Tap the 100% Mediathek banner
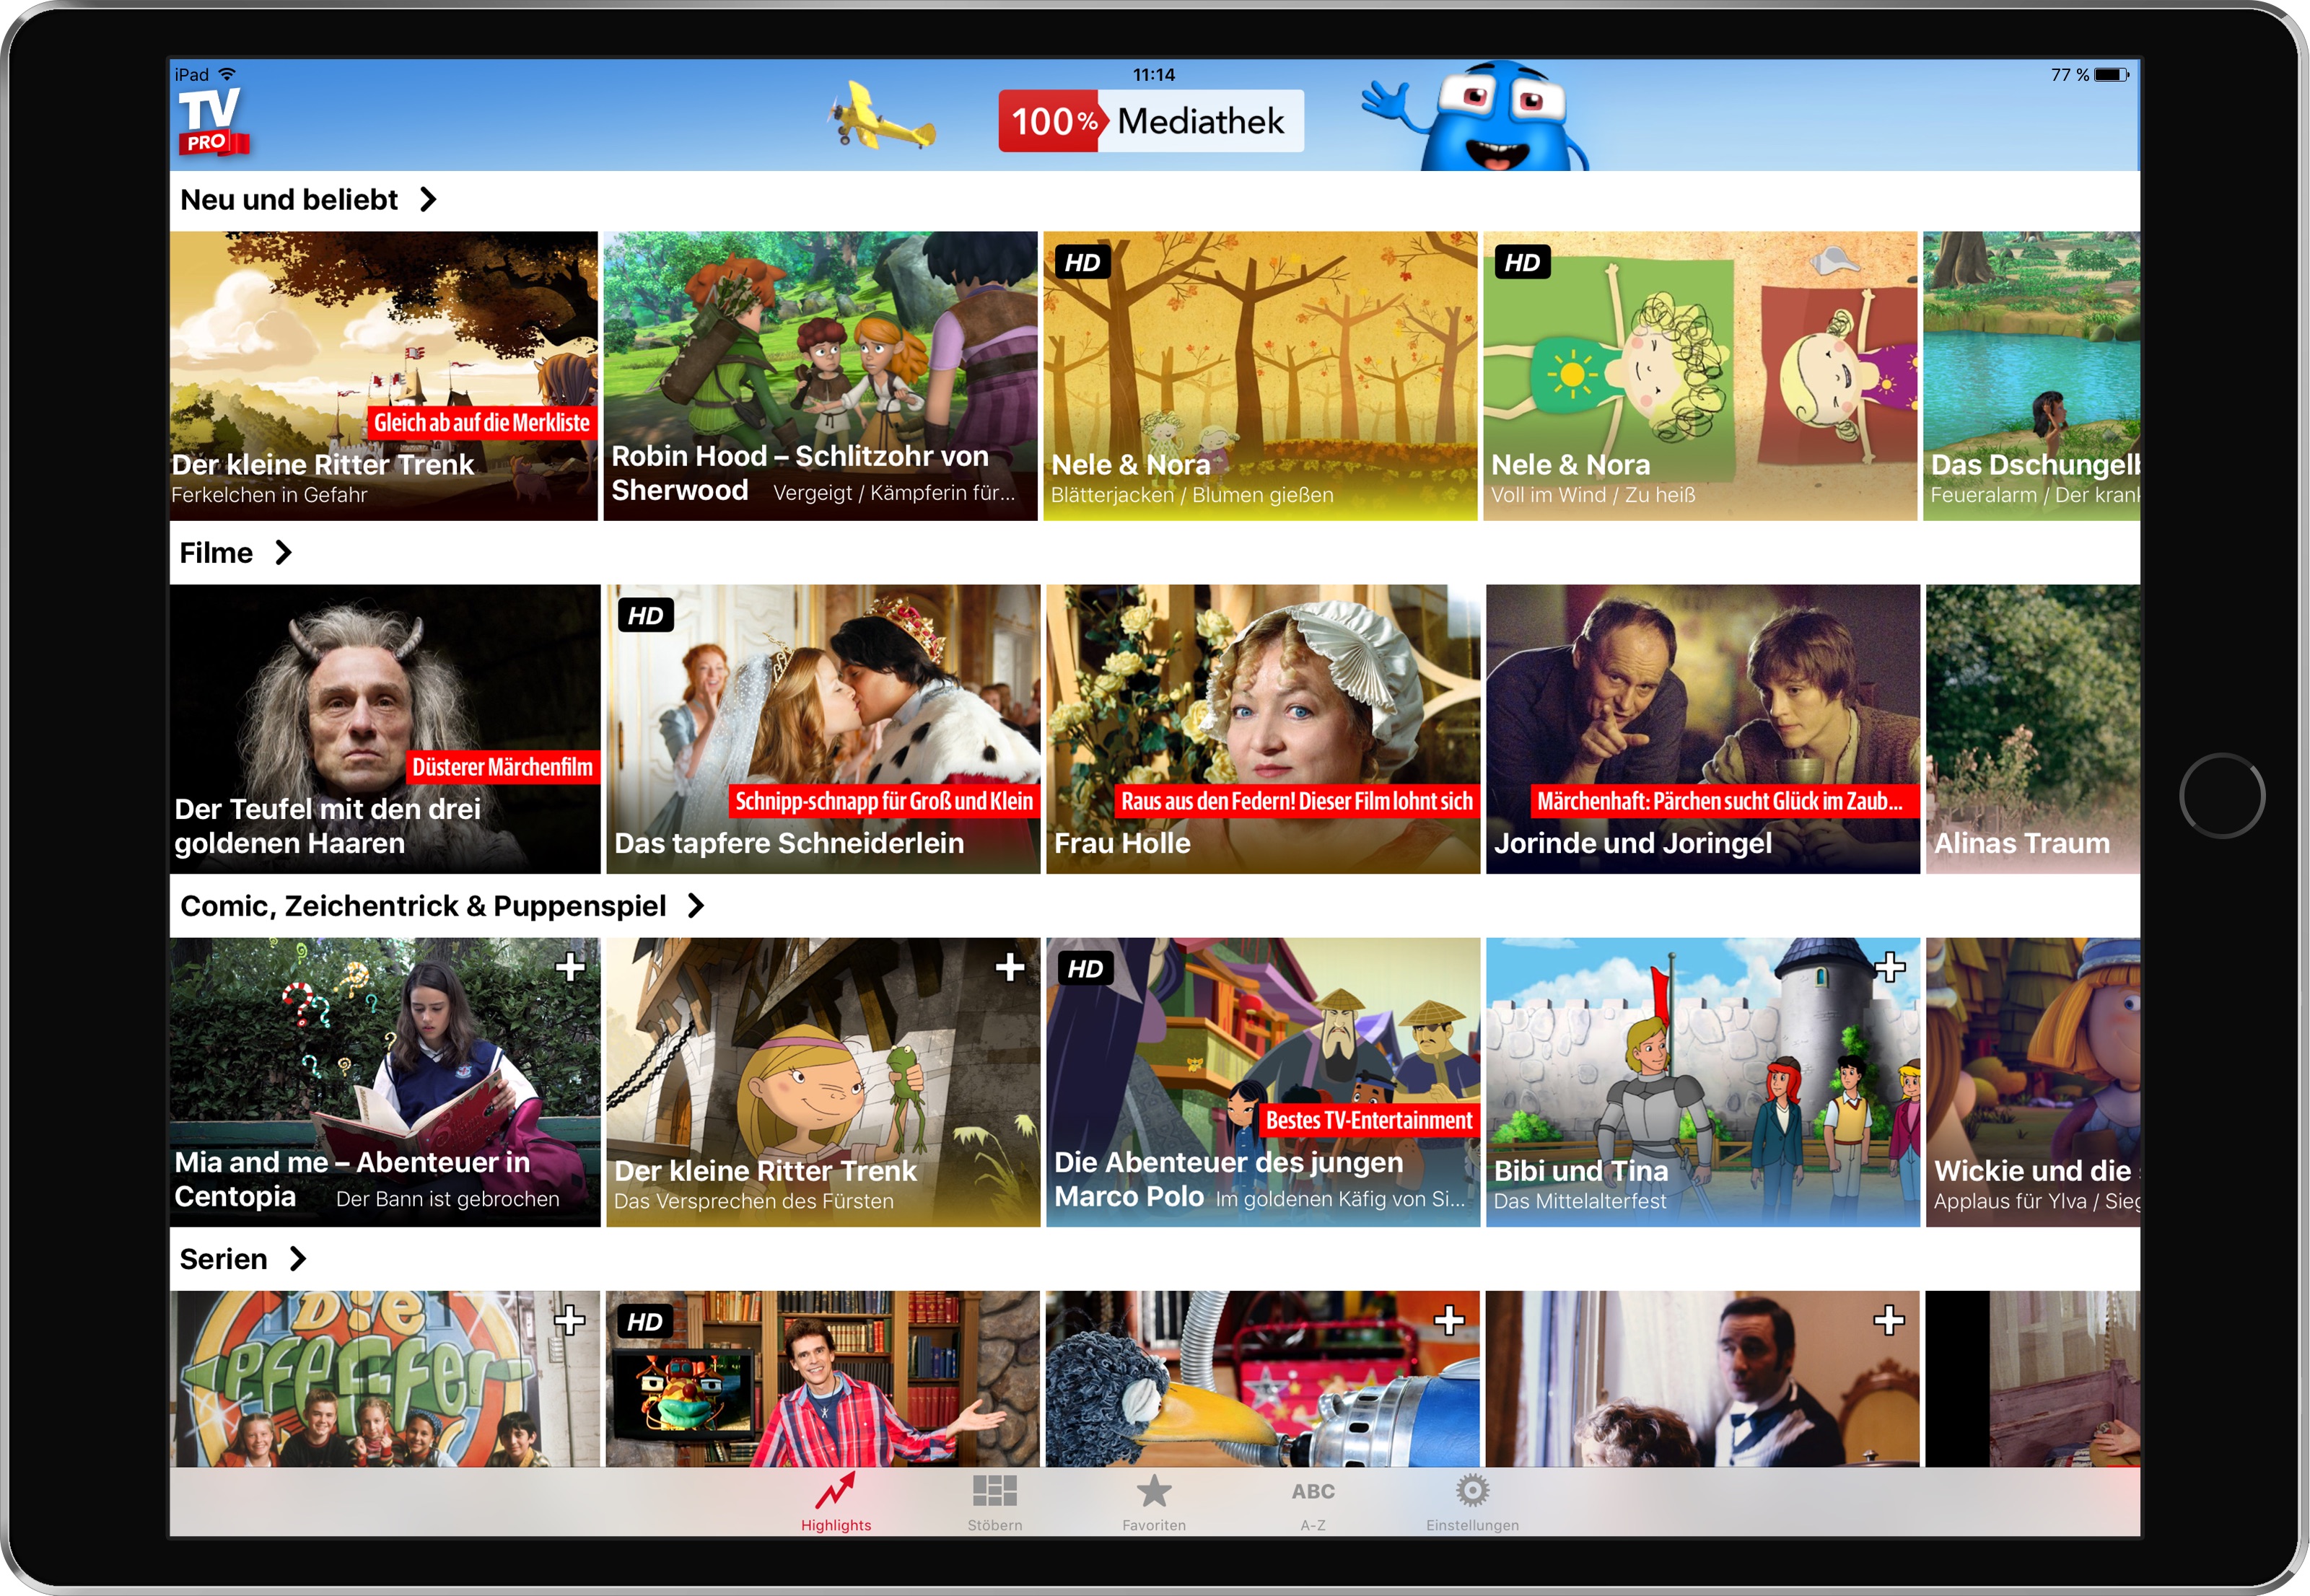Viewport: 2310px width, 1596px height. tap(1151, 121)
